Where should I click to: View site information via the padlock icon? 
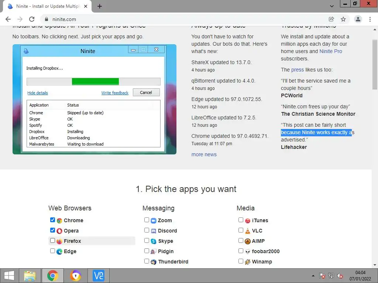point(47,19)
